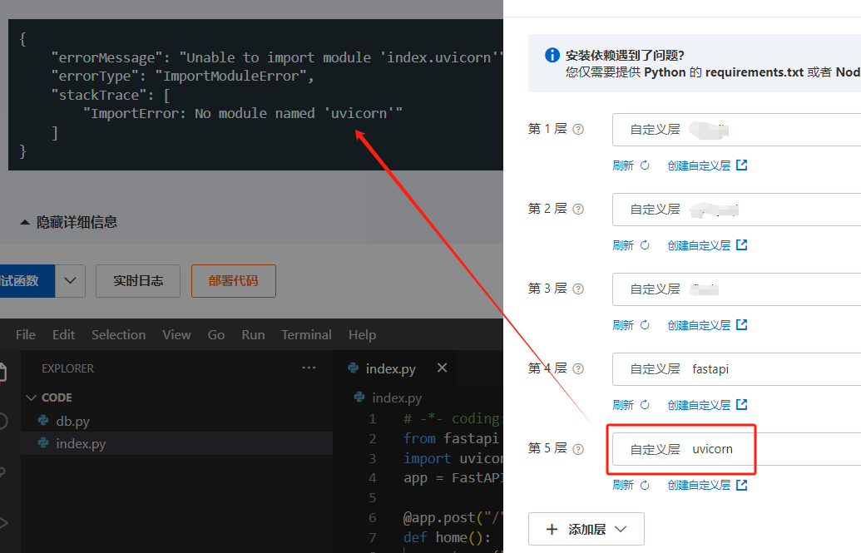The width and height of the screenshot is (861, 553).
Task: Click external link icon beside layer 1 创建自定义层
Action: tap(742, 165)
